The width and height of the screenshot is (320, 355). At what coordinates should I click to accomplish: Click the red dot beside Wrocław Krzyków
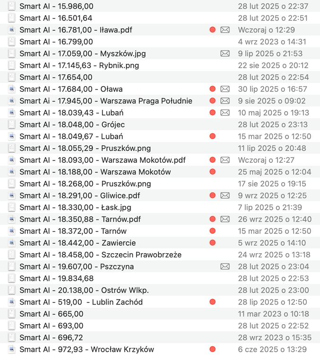click(212, 349)
